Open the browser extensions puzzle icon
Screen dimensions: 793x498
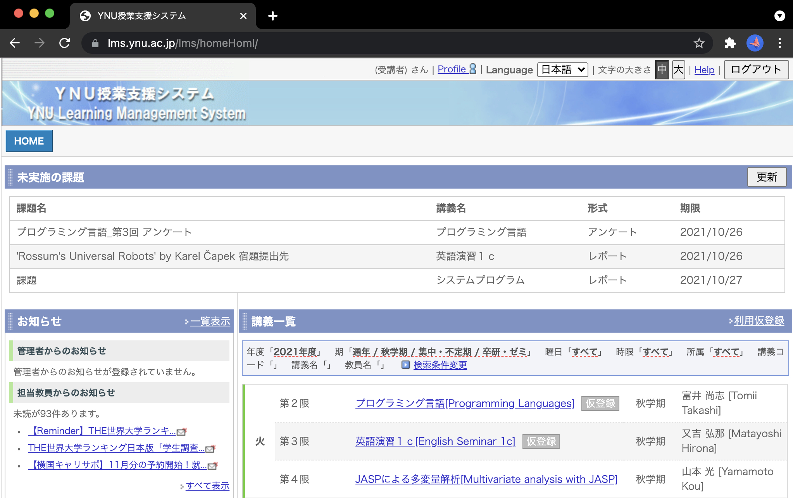[x=730, y=43]
